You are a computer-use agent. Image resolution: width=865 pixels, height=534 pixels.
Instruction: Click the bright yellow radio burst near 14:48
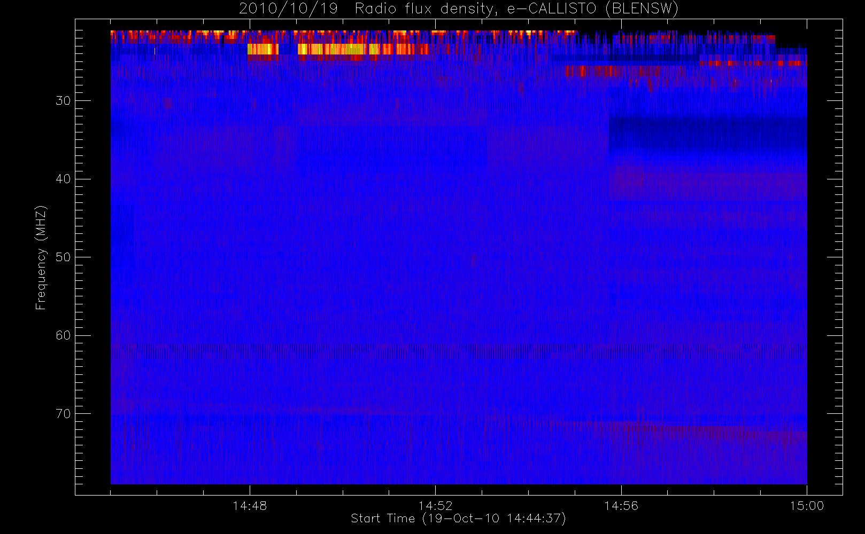pyautogui.click(x=262, y=49)
